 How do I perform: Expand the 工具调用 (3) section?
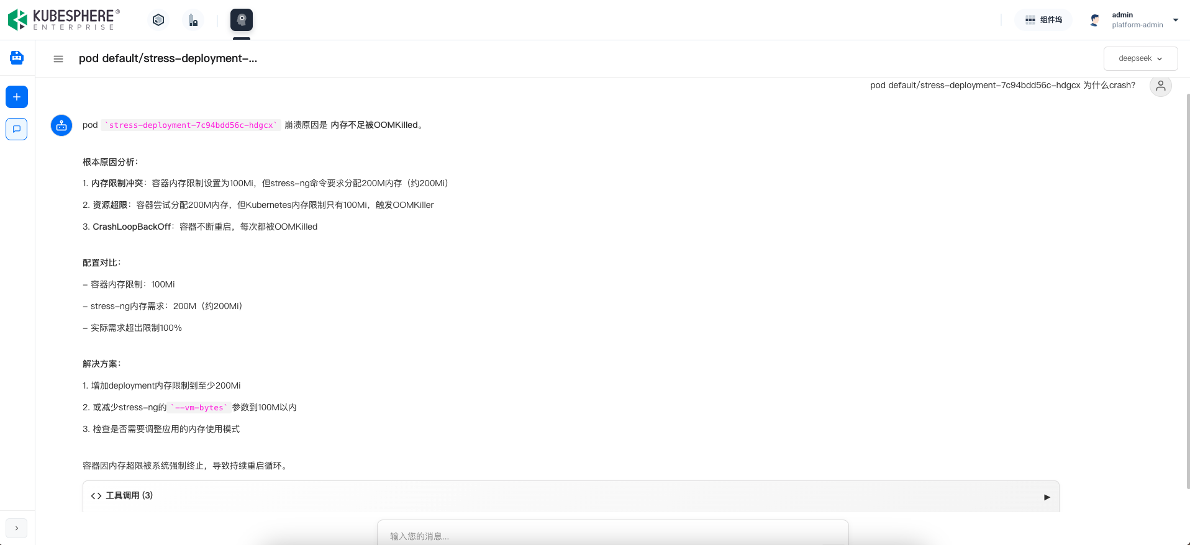coord(123,495)
